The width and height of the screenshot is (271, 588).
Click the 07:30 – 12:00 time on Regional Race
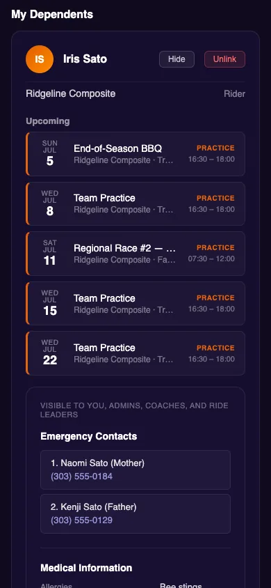click(x=211, y=258)
